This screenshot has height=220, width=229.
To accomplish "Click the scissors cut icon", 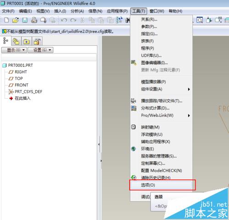I will [x=82, y=20].
